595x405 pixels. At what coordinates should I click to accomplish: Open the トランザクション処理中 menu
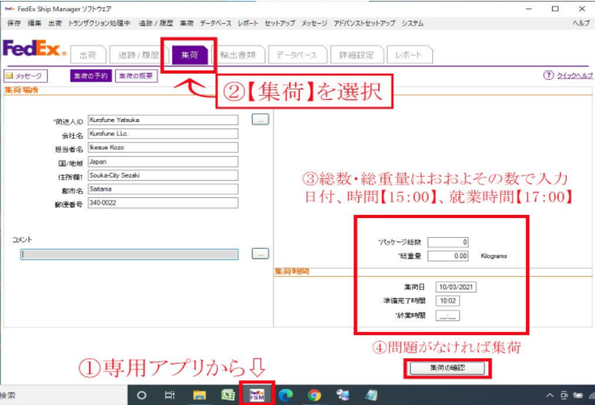[99, 23]
